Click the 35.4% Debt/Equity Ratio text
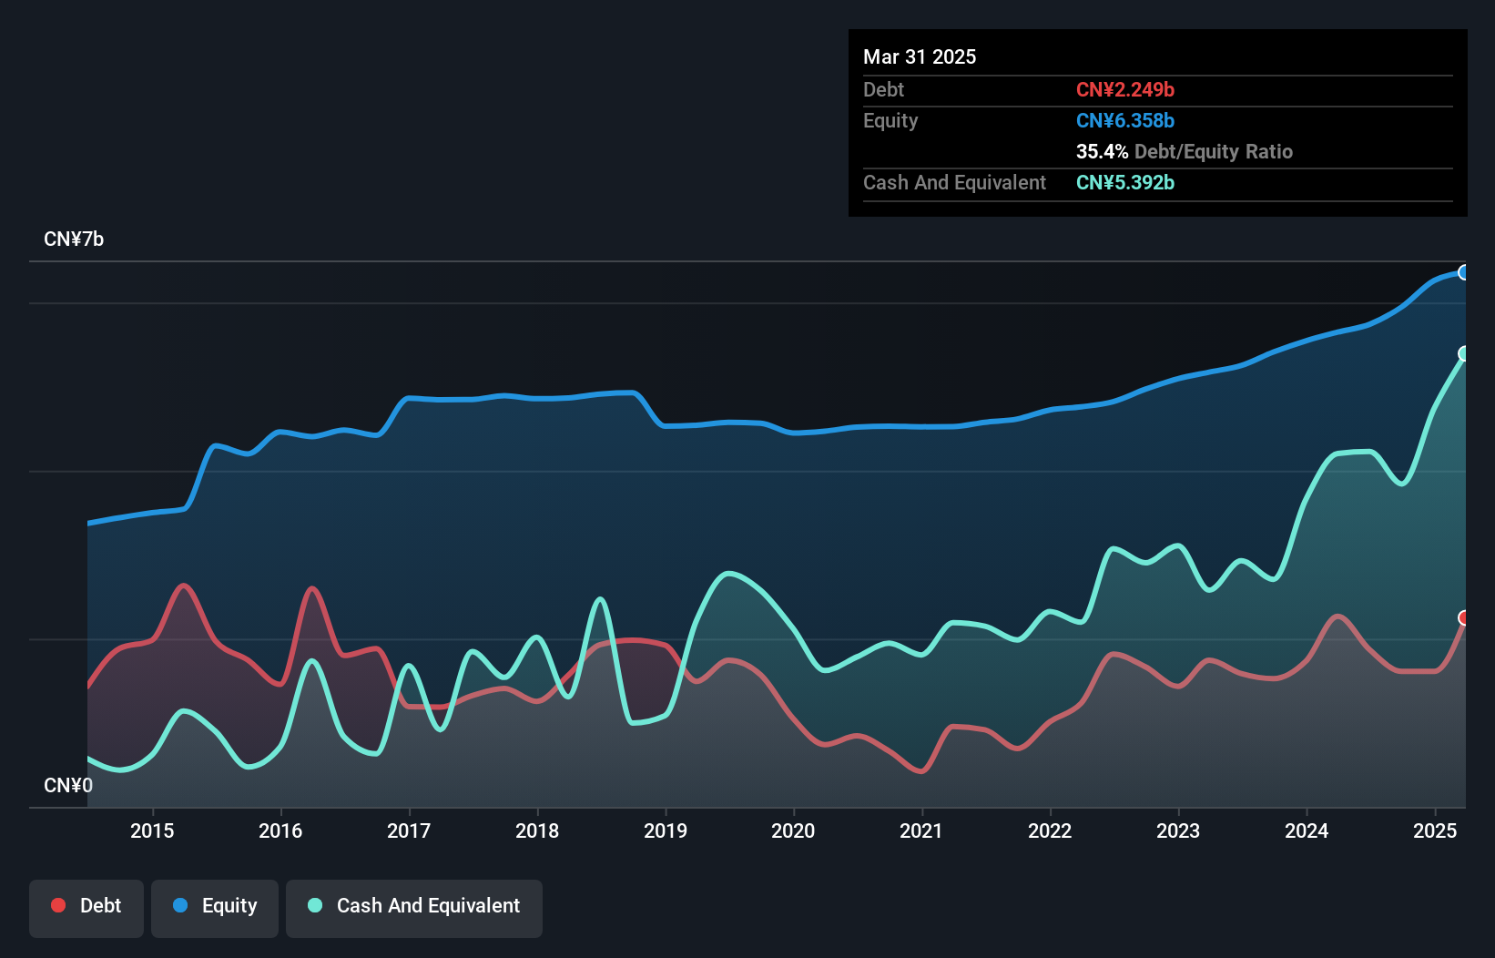This screenshot has width=1495, height=958. pos(1185,151)
